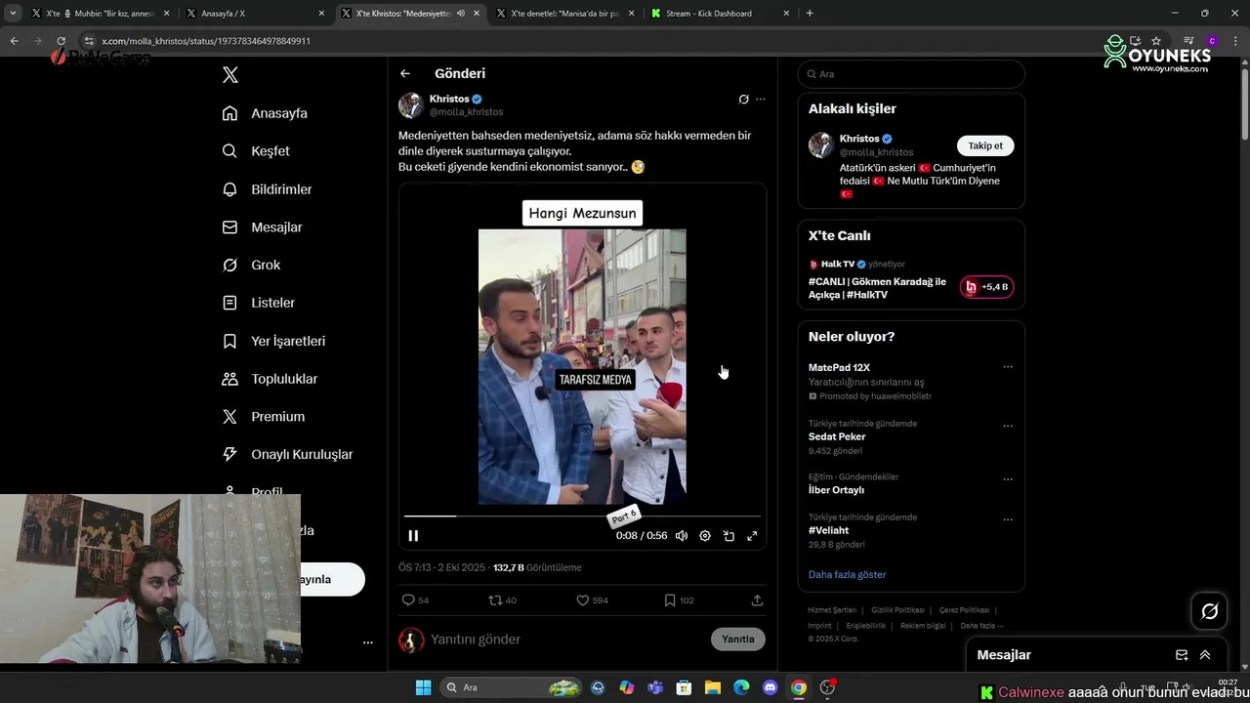Screen dimensions: 1250x703
Task: Expand video to fullscreen
Action: (752, 536)
